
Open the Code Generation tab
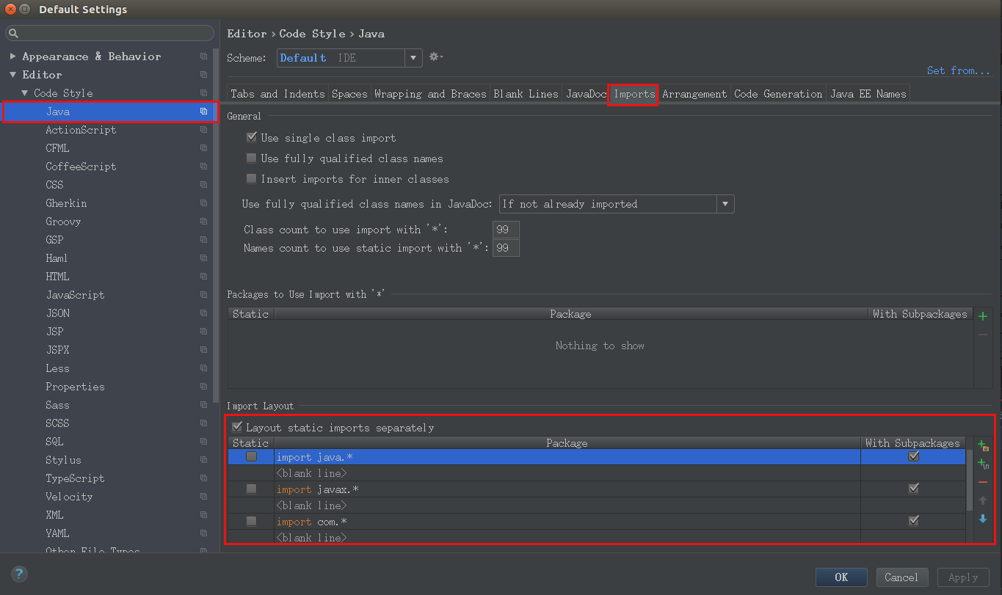778,94
